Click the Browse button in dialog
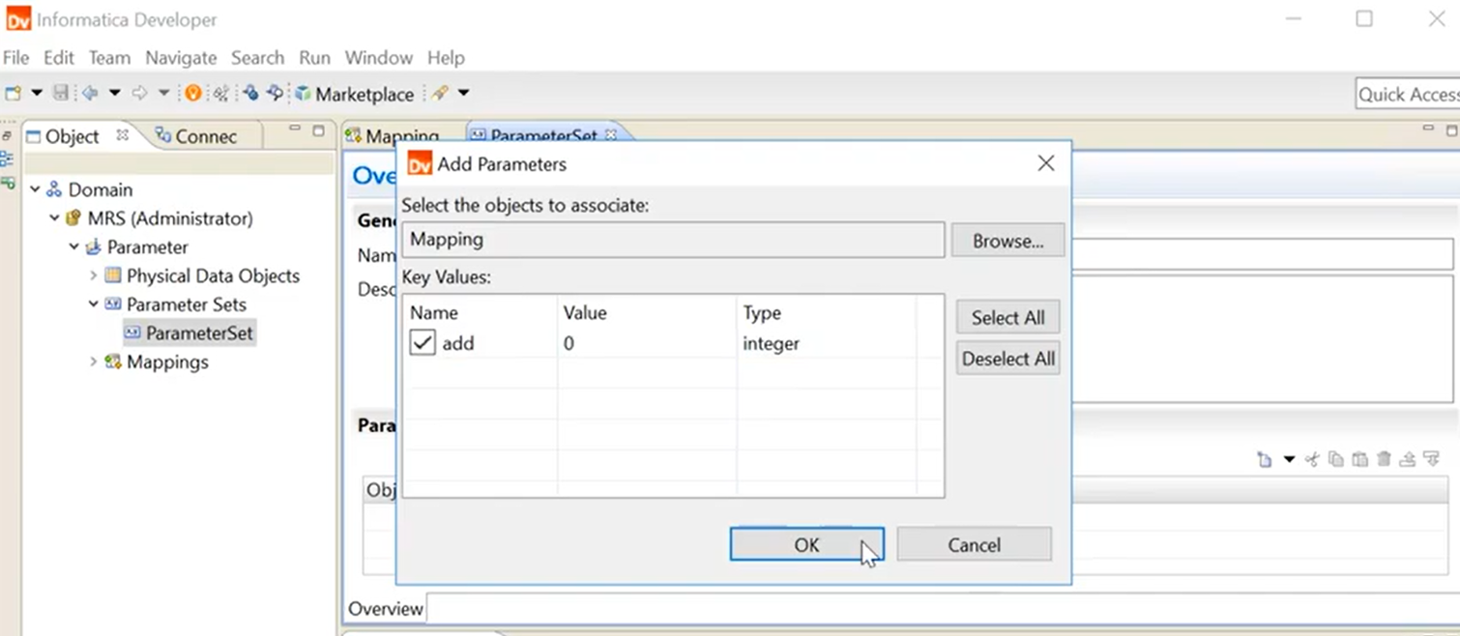The image size is (1460, 636). (x=1007, y=241)
